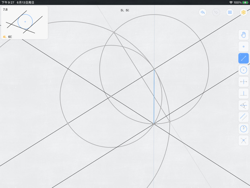
Task: Choose the Perpendicular Bisector tool
Action: [244, 82]
